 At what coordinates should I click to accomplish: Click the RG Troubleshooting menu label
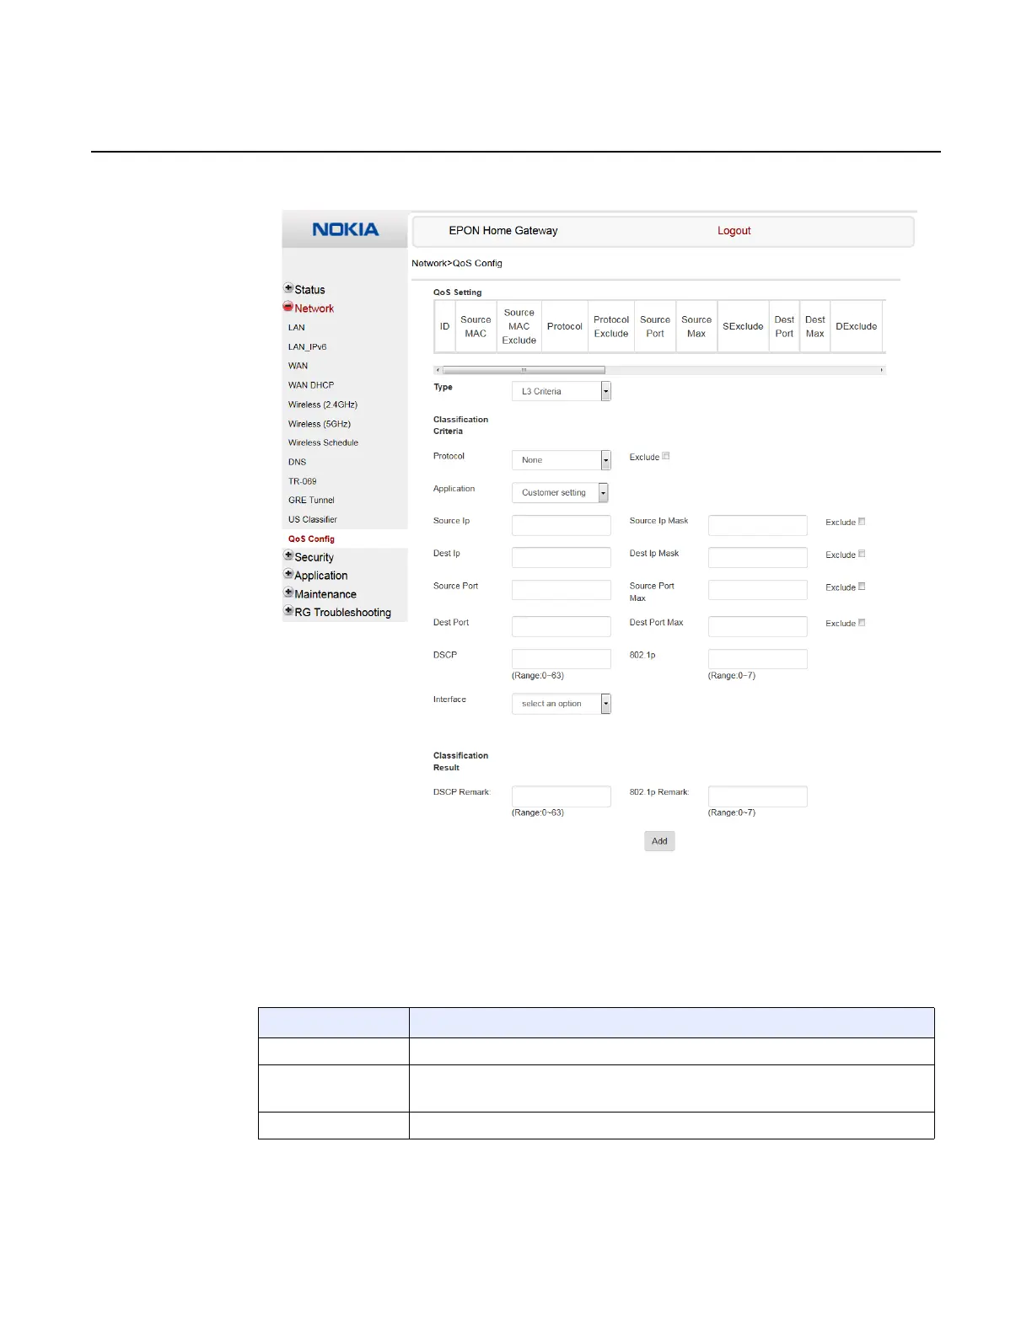[x=343, y=613]
